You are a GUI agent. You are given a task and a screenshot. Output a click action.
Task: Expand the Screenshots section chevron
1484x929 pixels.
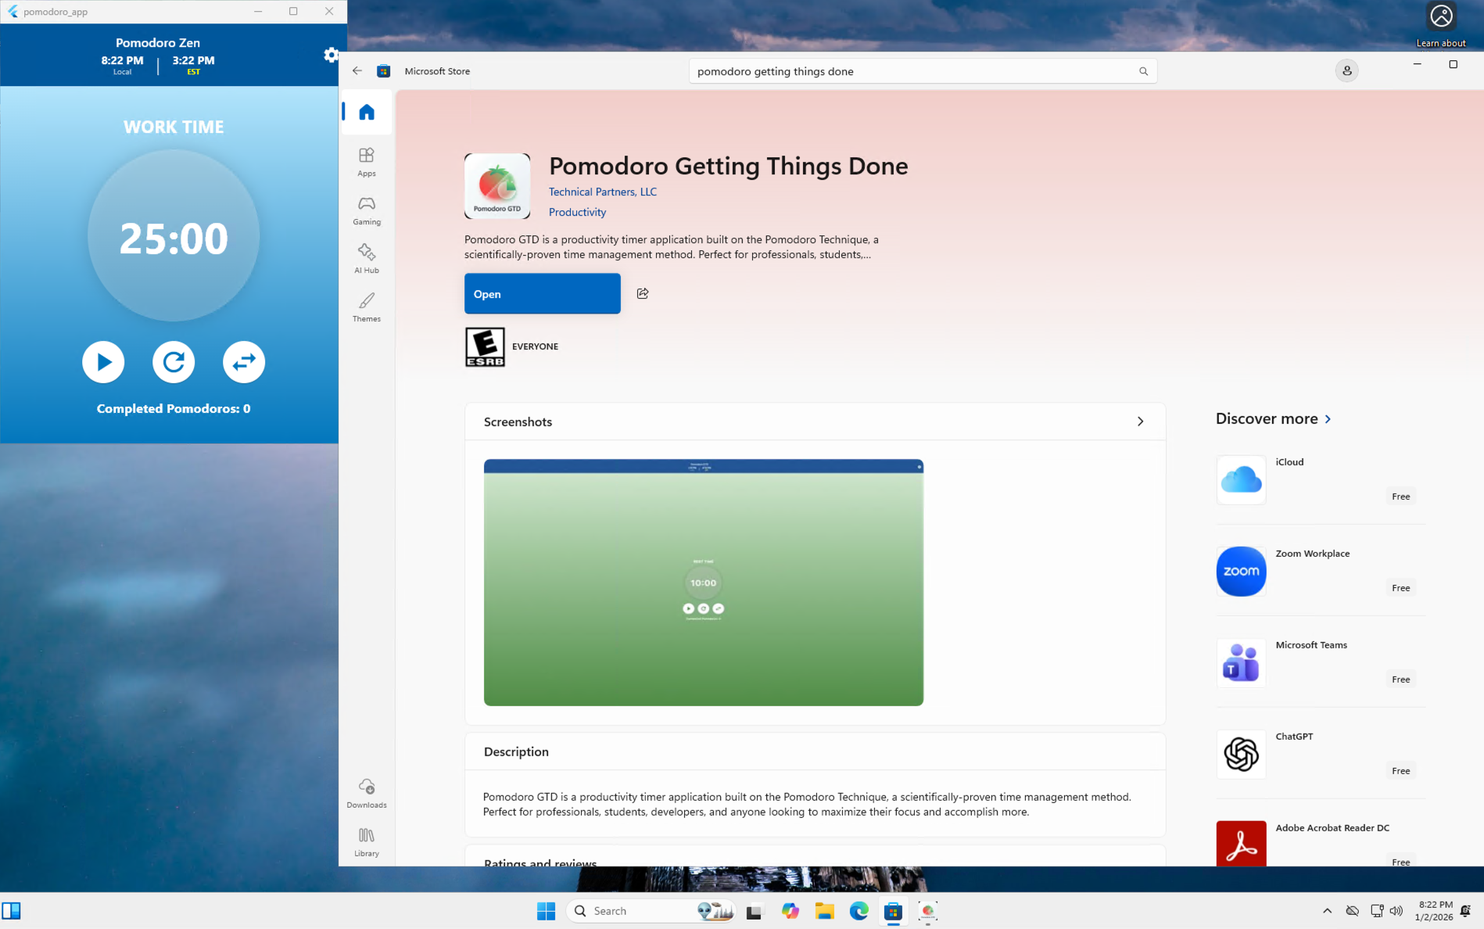click(x=1140, y=421)
